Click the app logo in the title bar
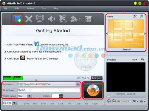The height and width of the screenshot is (111, 149). point(4,3)
